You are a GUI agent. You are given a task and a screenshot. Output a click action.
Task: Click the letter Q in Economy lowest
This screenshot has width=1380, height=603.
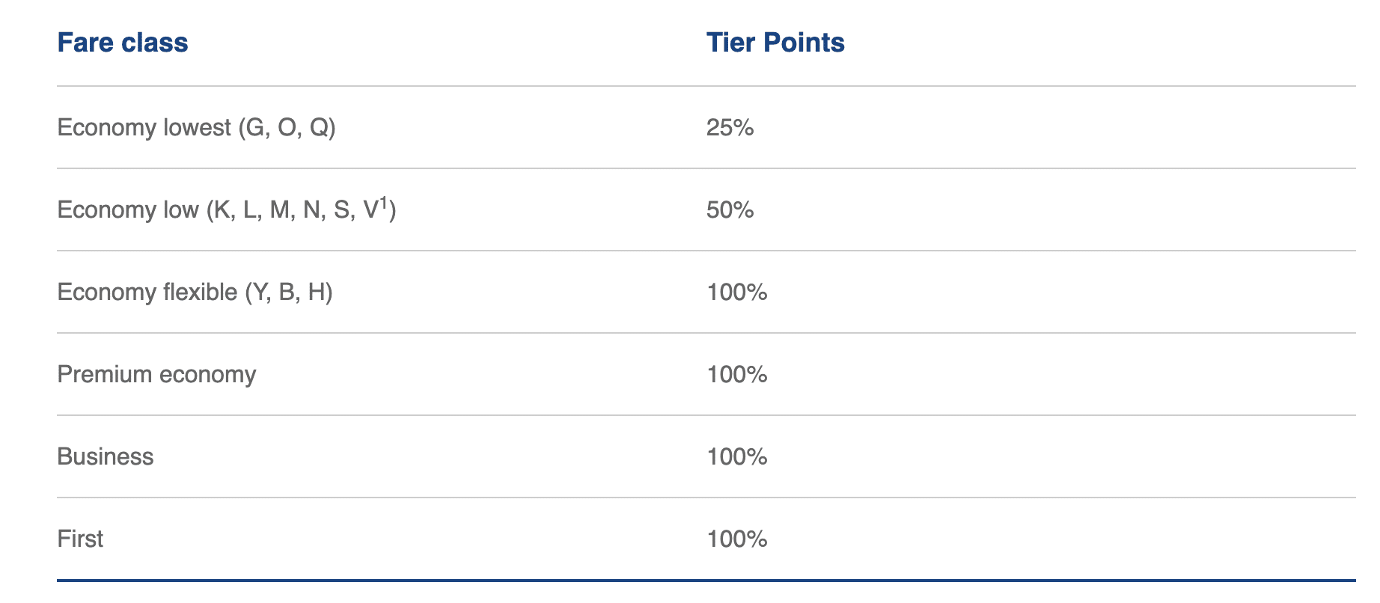[318, 128]
